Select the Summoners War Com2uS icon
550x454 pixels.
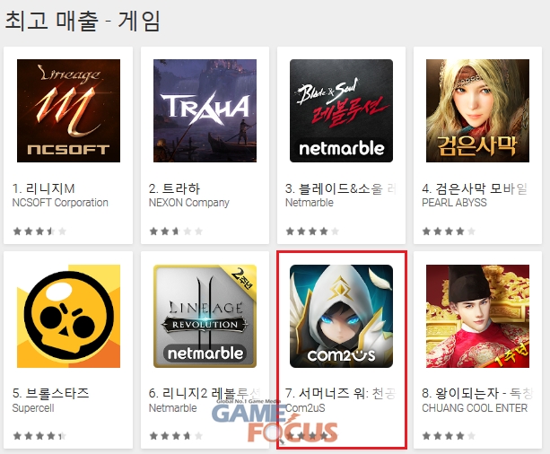(341, 316)
